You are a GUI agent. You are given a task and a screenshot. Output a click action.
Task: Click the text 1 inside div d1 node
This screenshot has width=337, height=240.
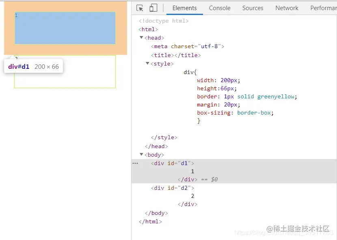point(192,171)
